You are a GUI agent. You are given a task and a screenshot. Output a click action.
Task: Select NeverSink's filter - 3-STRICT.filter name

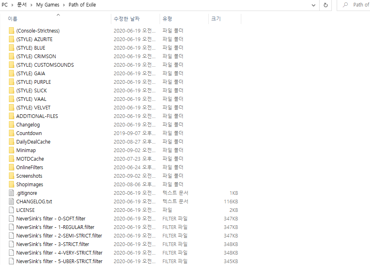[x=53, y=244]
